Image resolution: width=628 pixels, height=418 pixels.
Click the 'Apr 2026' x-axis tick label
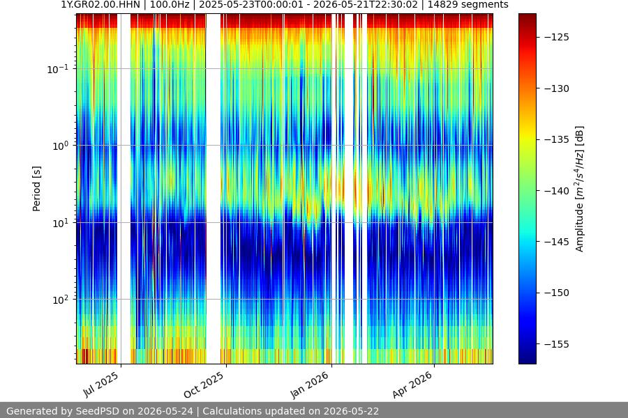pyautogui.click(x=412, y=385)
